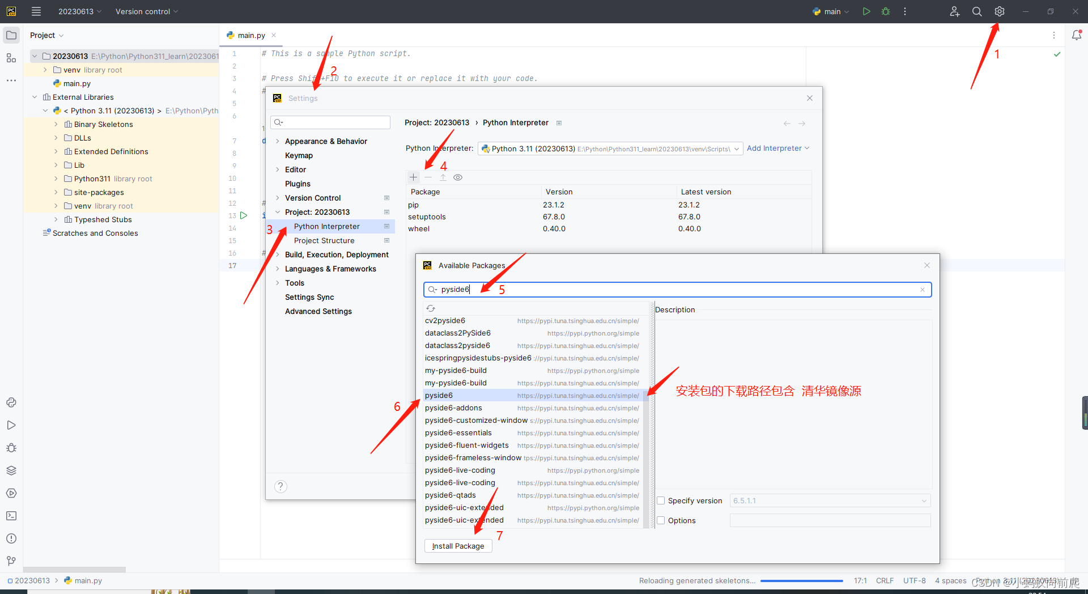Open Code With Me user icon
Screen dimensions: 1088x594
tap(955, 11)
